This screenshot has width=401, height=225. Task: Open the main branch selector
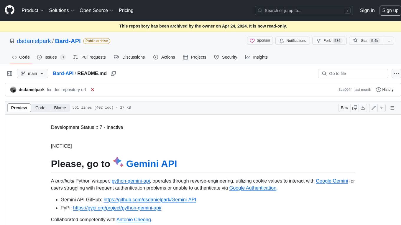[x=32, y=74]
